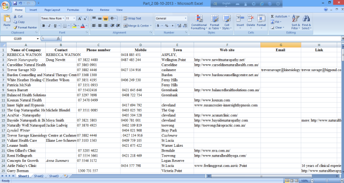Viewport: 344px width, 183px height.
Task: Expand the font name dropdown
Action: [x=63, y=18]
